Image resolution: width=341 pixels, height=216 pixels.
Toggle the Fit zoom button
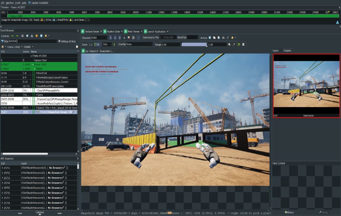(x=97, y=44)
